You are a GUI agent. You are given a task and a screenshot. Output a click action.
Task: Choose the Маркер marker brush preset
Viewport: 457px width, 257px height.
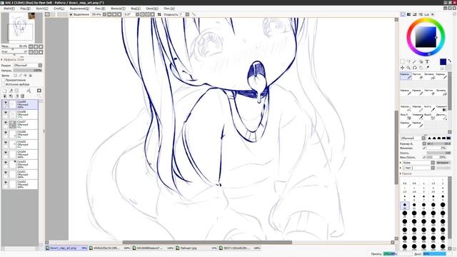[x=418, y=109]
